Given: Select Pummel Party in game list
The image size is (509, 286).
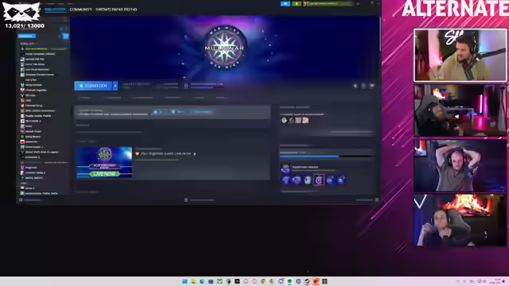Looking at the screenshot, I should click(x=33, y=106).
